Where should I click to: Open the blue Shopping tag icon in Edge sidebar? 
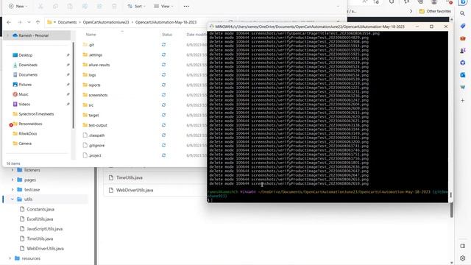point(463,26)
